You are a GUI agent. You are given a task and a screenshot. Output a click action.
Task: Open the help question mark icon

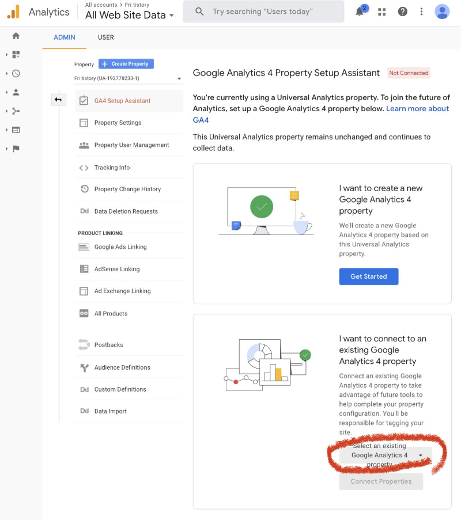coord(403,12)
